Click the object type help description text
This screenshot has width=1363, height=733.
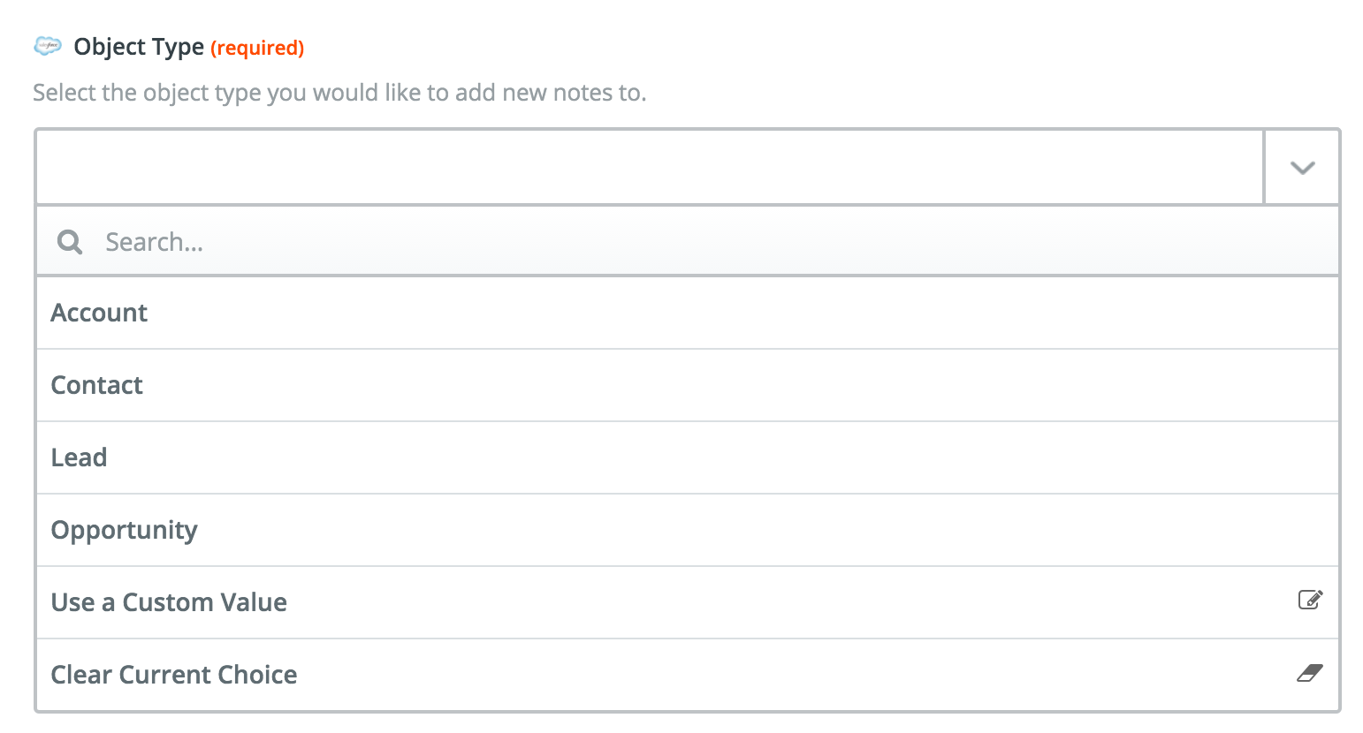pyautogui.click(x=339, y=93)
